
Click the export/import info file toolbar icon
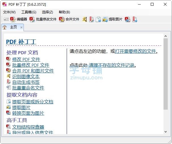pos(135,19)
